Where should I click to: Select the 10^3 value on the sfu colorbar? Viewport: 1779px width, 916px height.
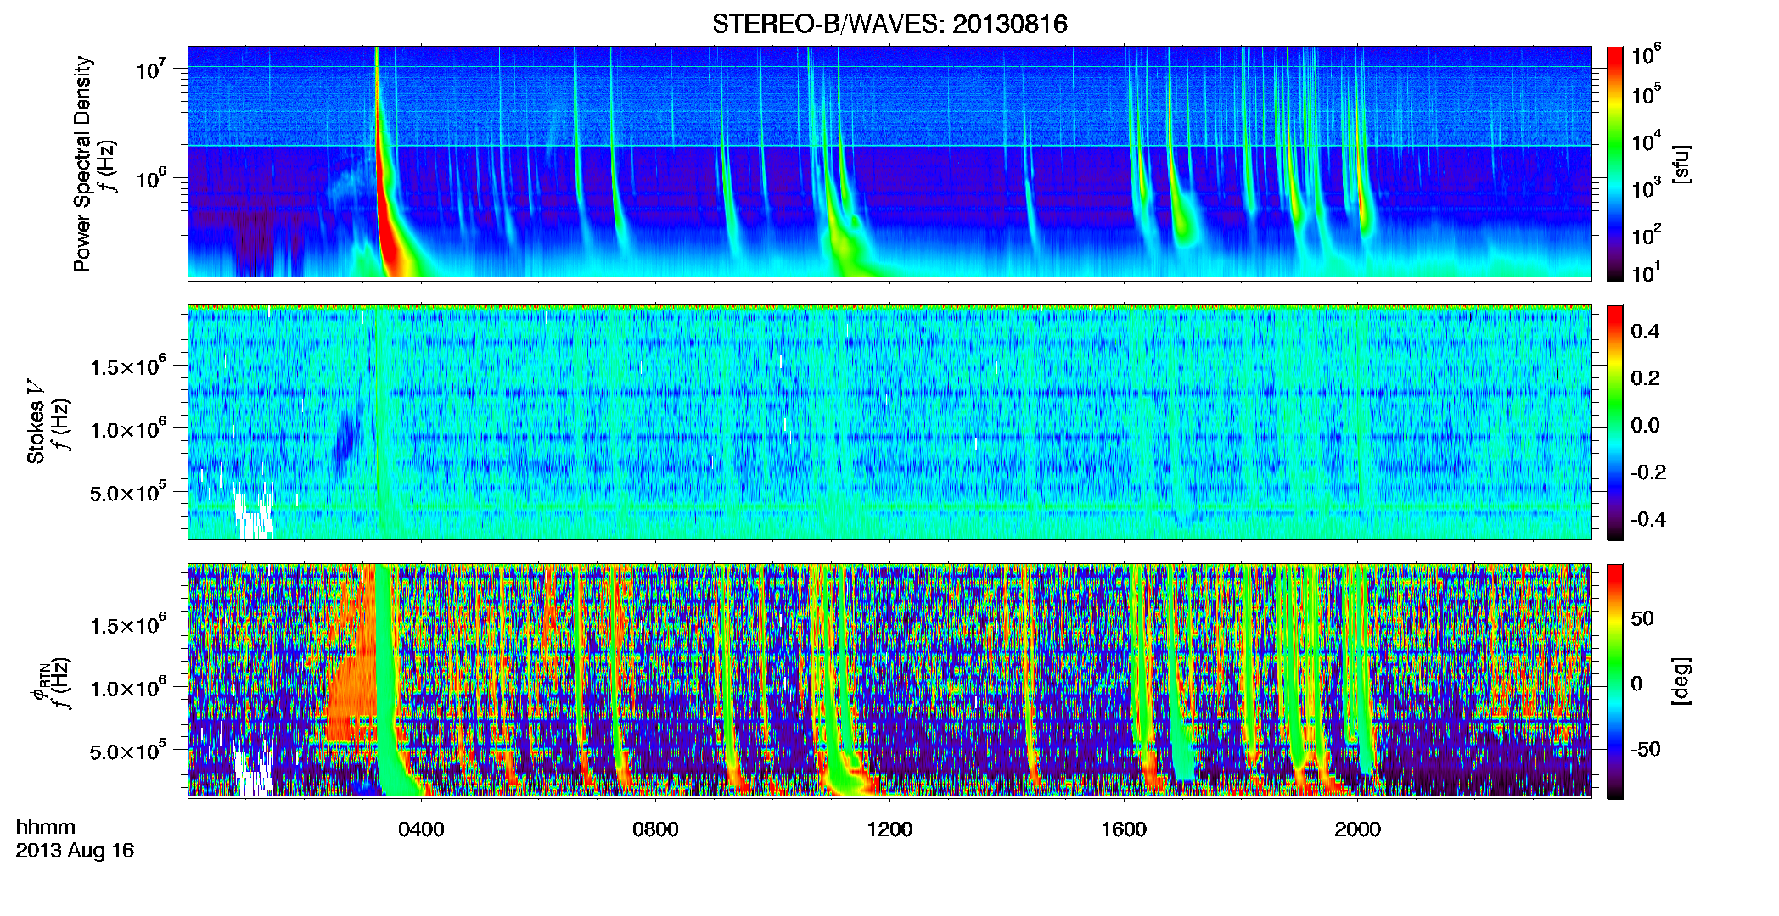1647,188
